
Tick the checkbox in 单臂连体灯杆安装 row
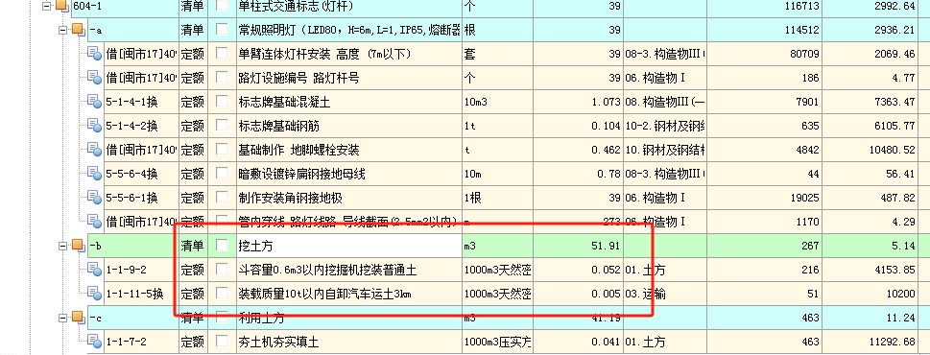point(222,54)
